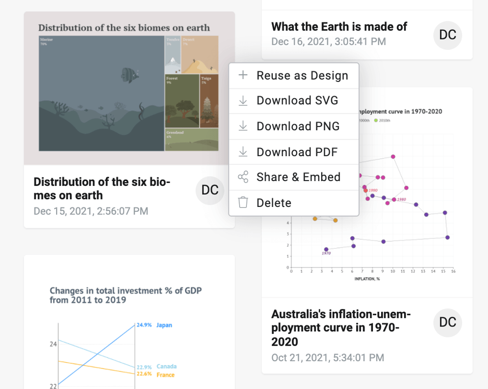The image size is (488, 389).
Task: Click the '24.9%' value in slope chart
Action: [144, 325]
